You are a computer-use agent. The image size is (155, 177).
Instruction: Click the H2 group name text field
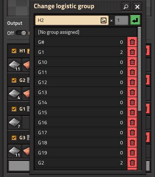point(72,20)
